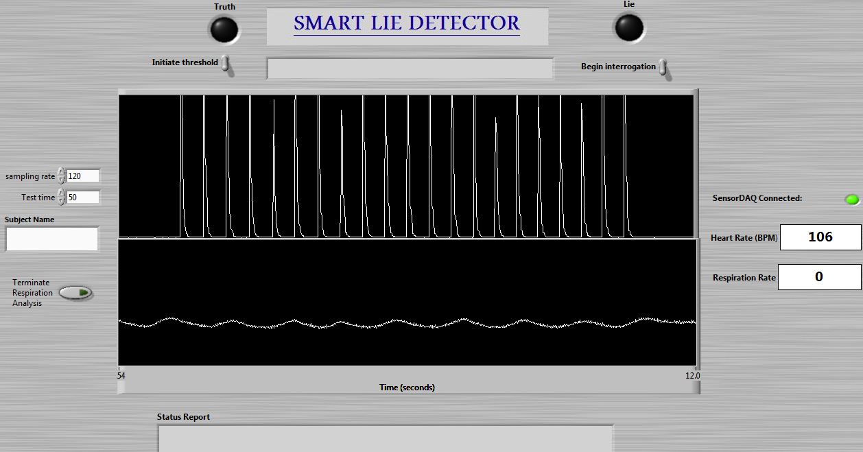Select the Respiration Rate readout
863x452 pixels.
(818, 277)
